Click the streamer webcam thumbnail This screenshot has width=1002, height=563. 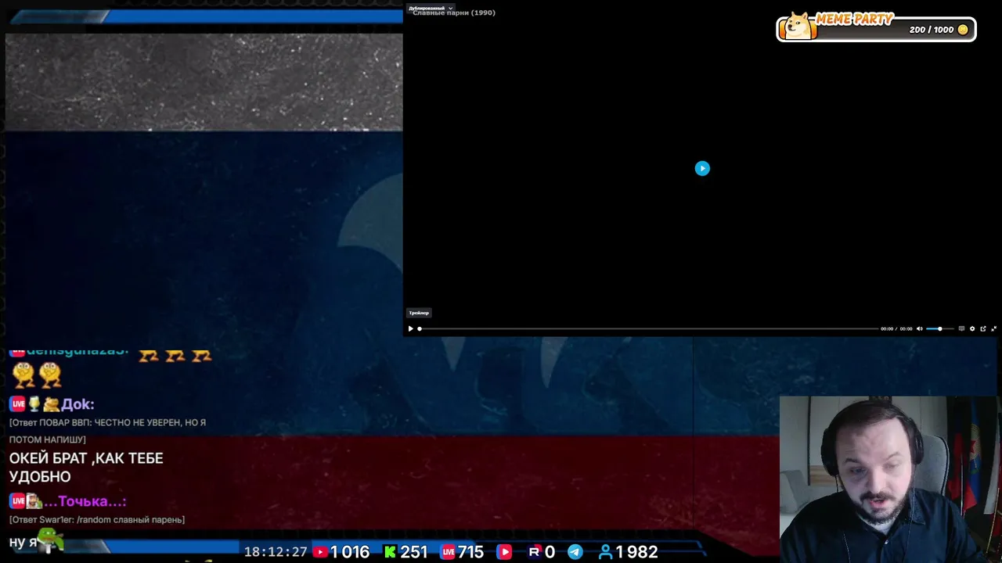(x=891, y=479)
